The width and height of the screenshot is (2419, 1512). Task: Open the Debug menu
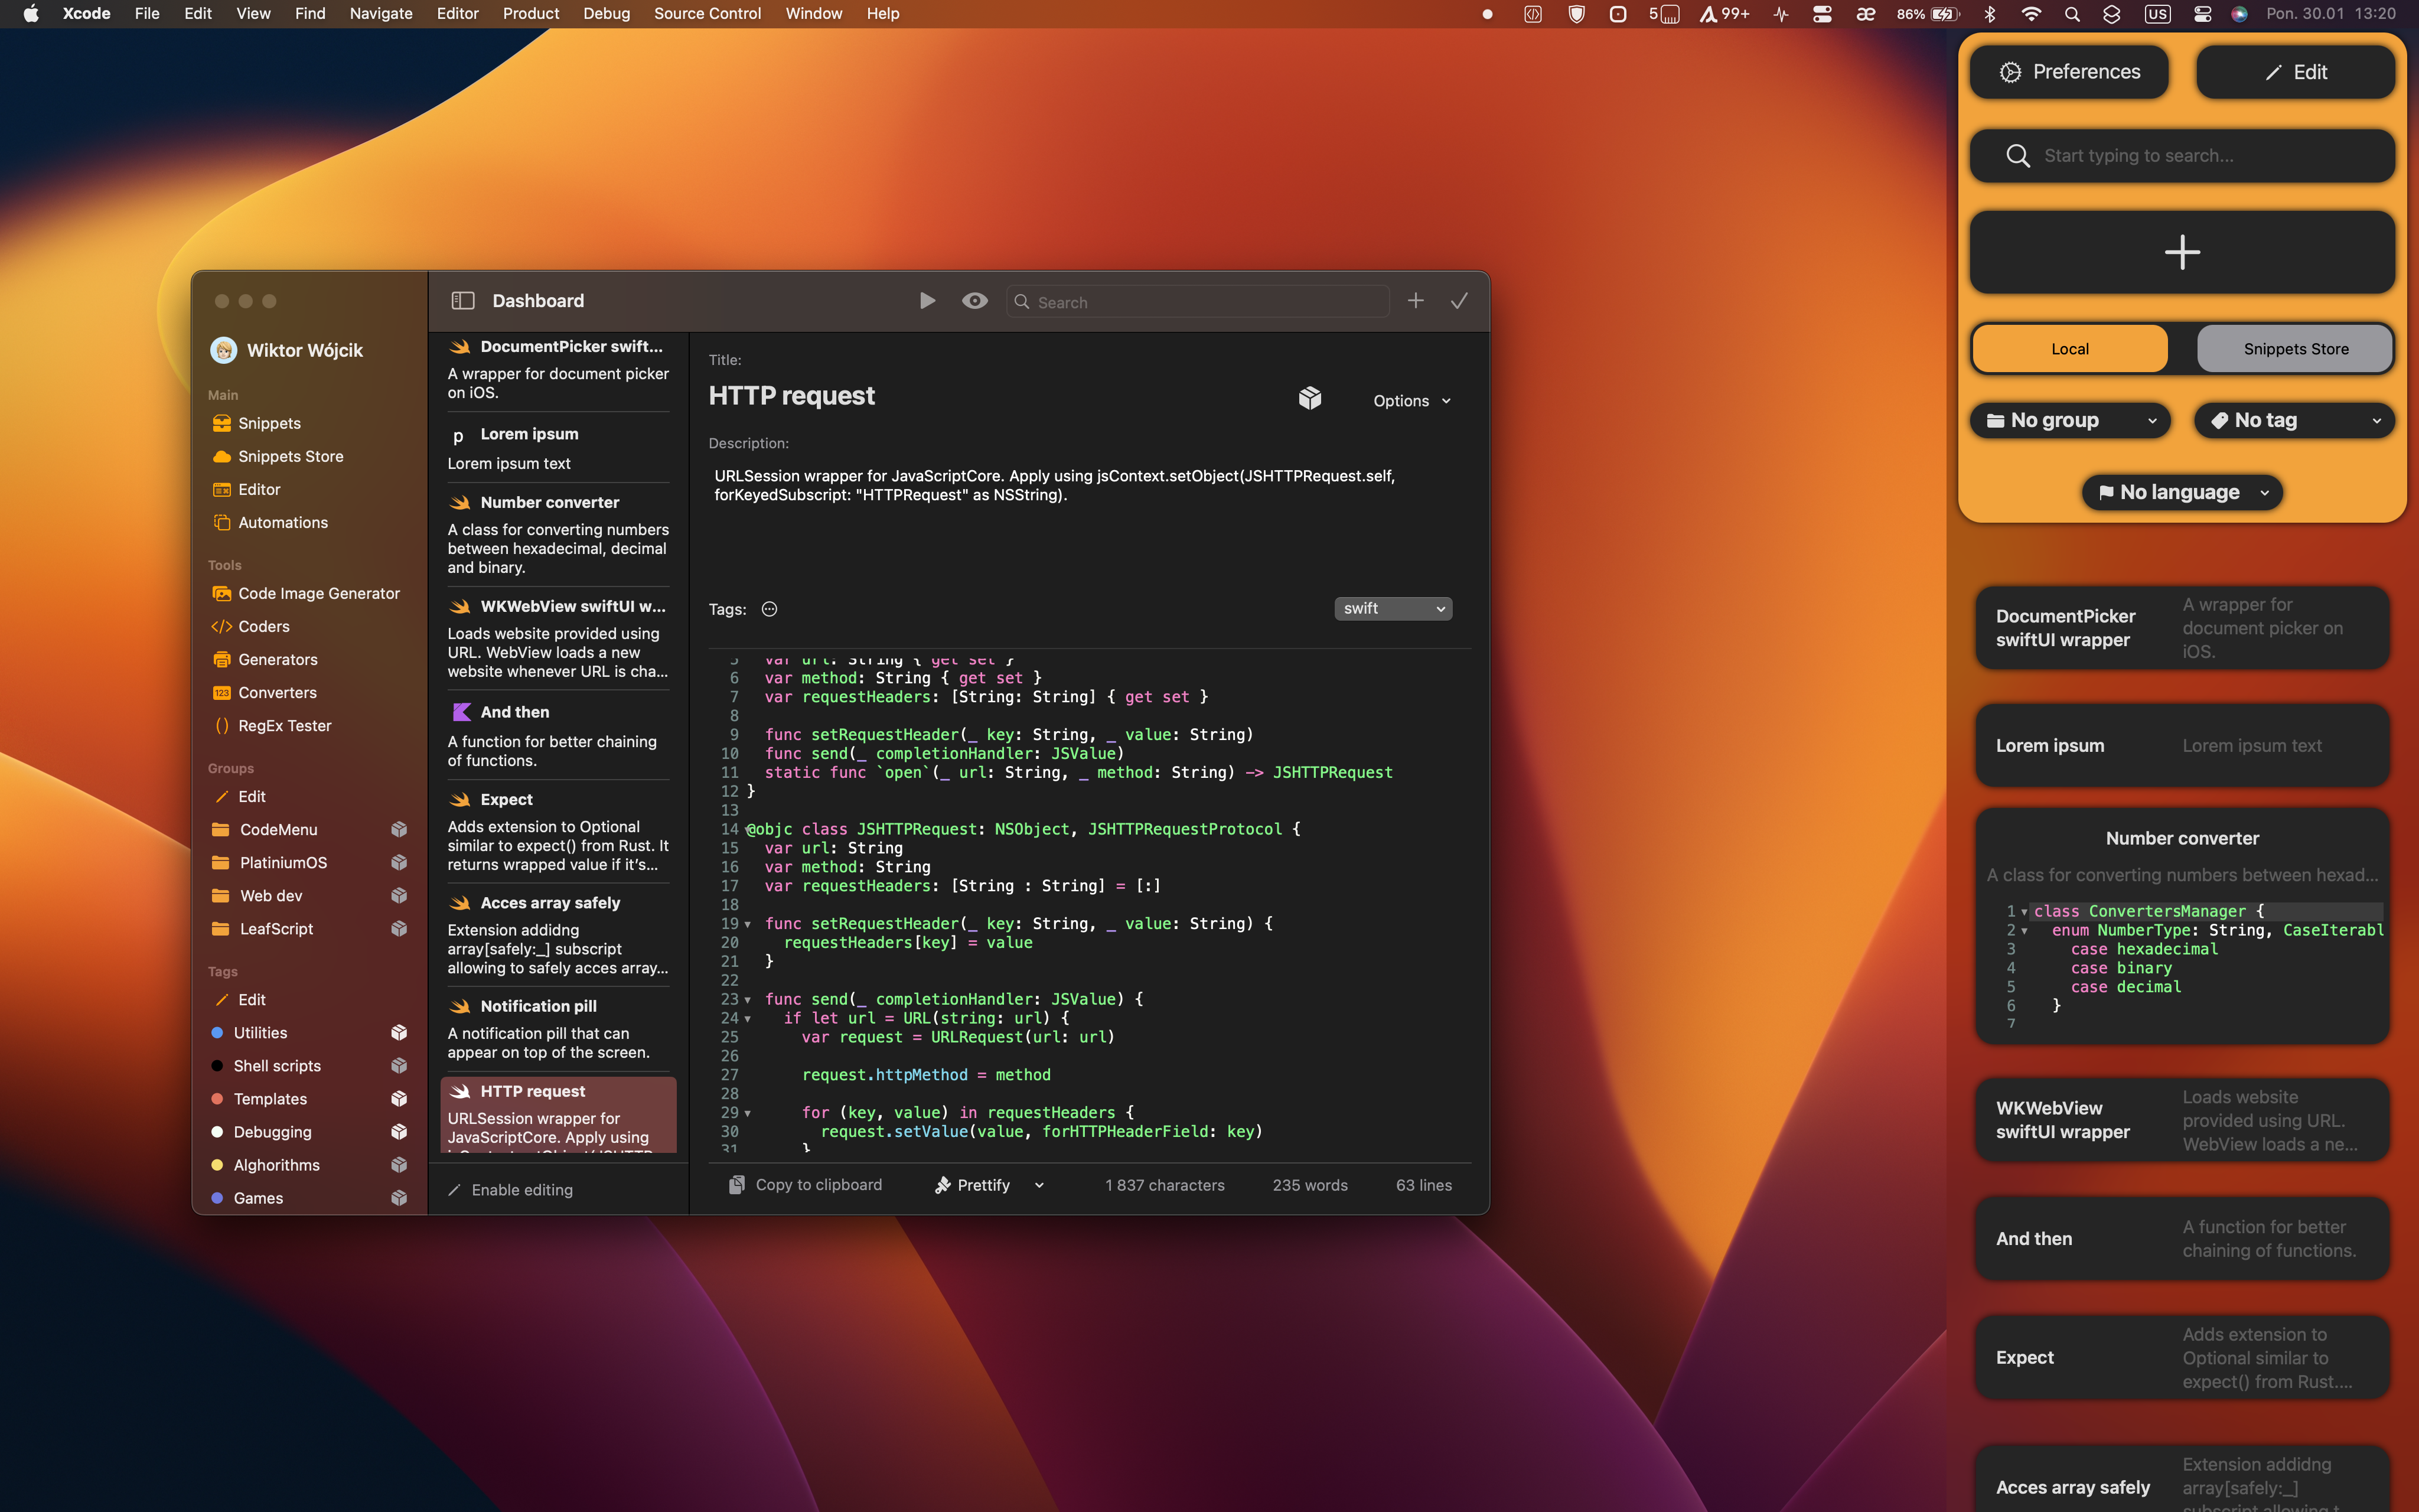tap(607, 13)
